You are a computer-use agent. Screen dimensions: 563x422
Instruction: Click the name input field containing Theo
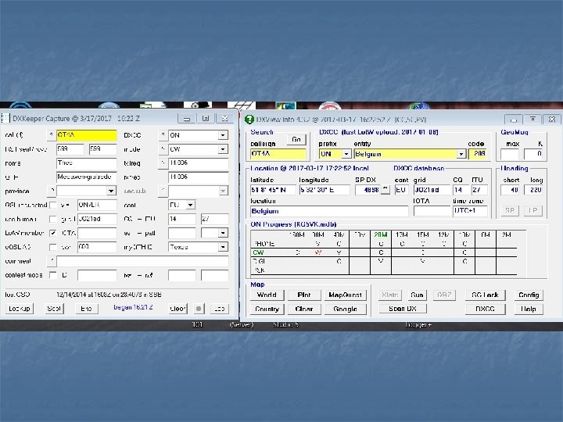click(x=86, y=163)
